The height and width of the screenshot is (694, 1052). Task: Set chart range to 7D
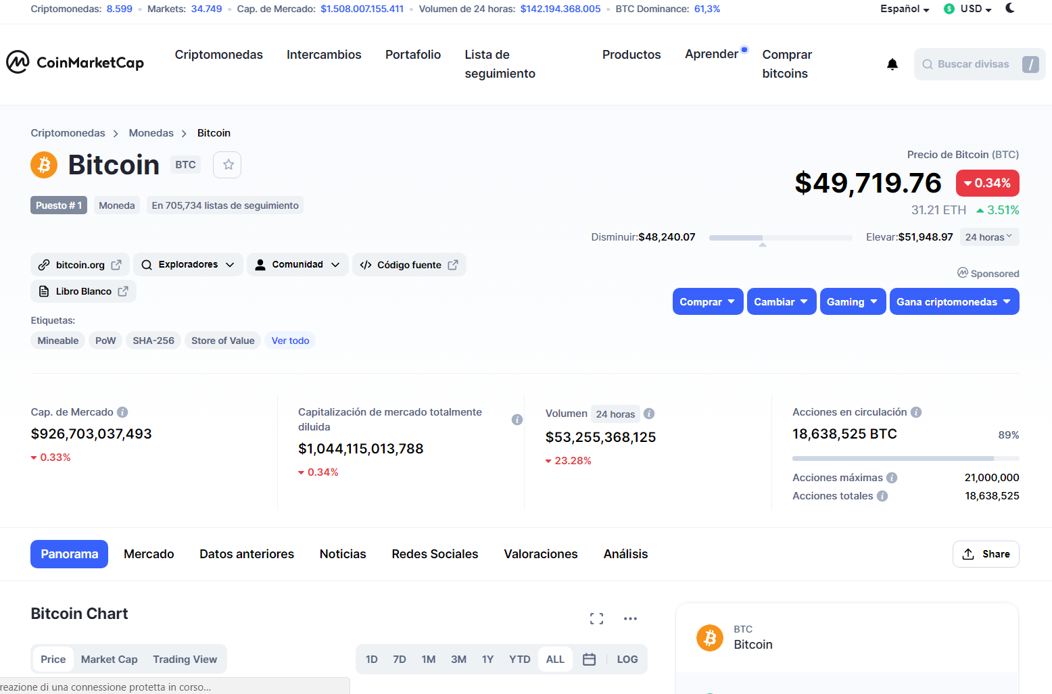(x=400, y=660)
